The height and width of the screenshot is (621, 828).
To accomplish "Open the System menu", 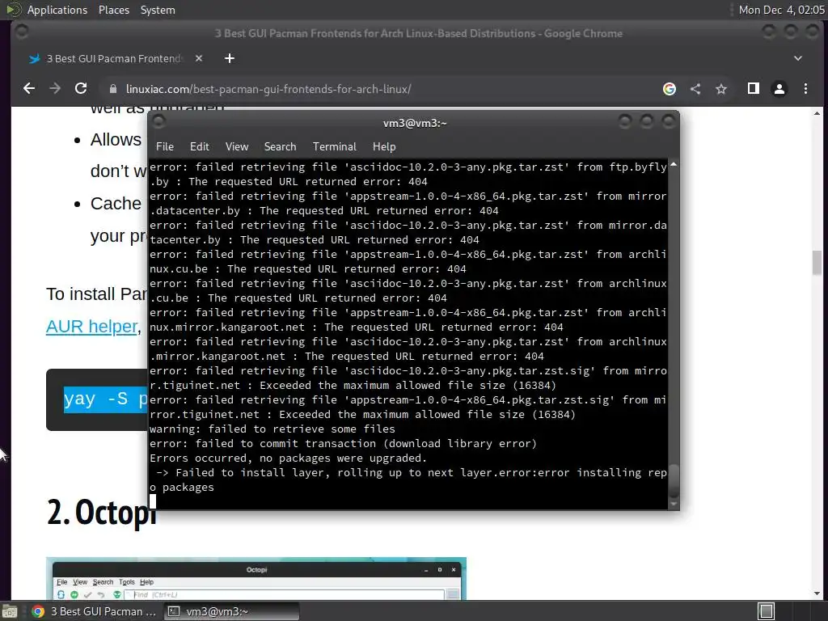I will (158, 10).
